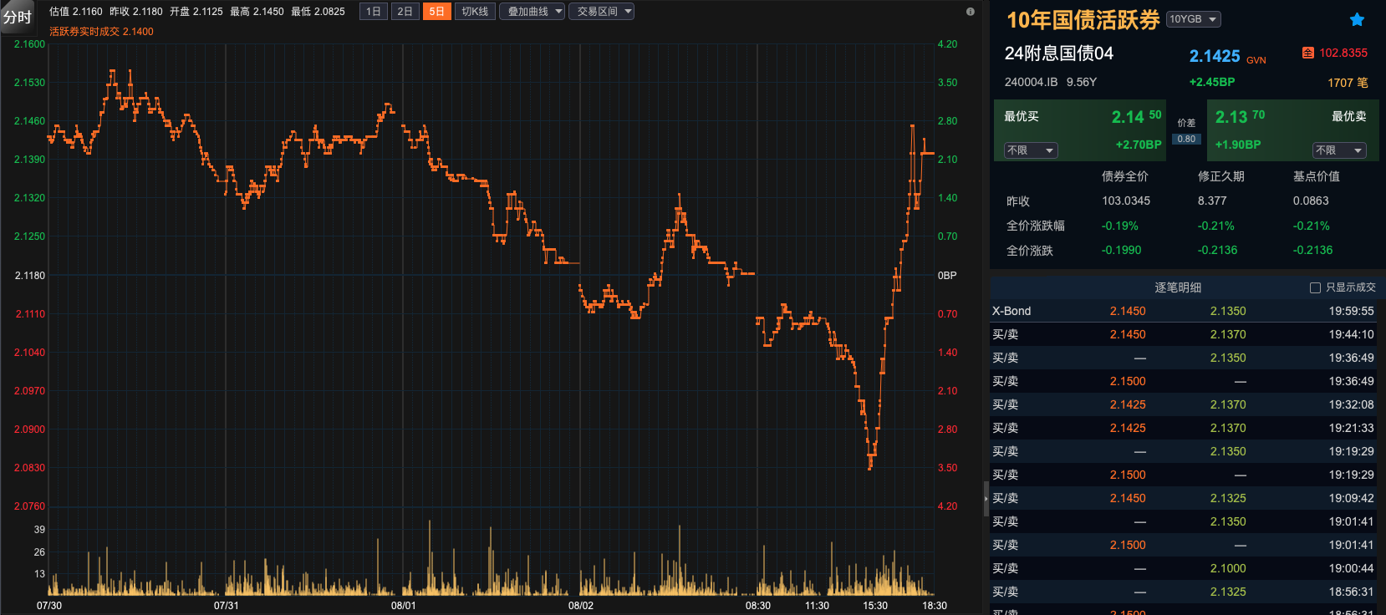This screenshot has height=615, width=1386.
Task: Click the blue favorite star icon
Action: 1357,20
